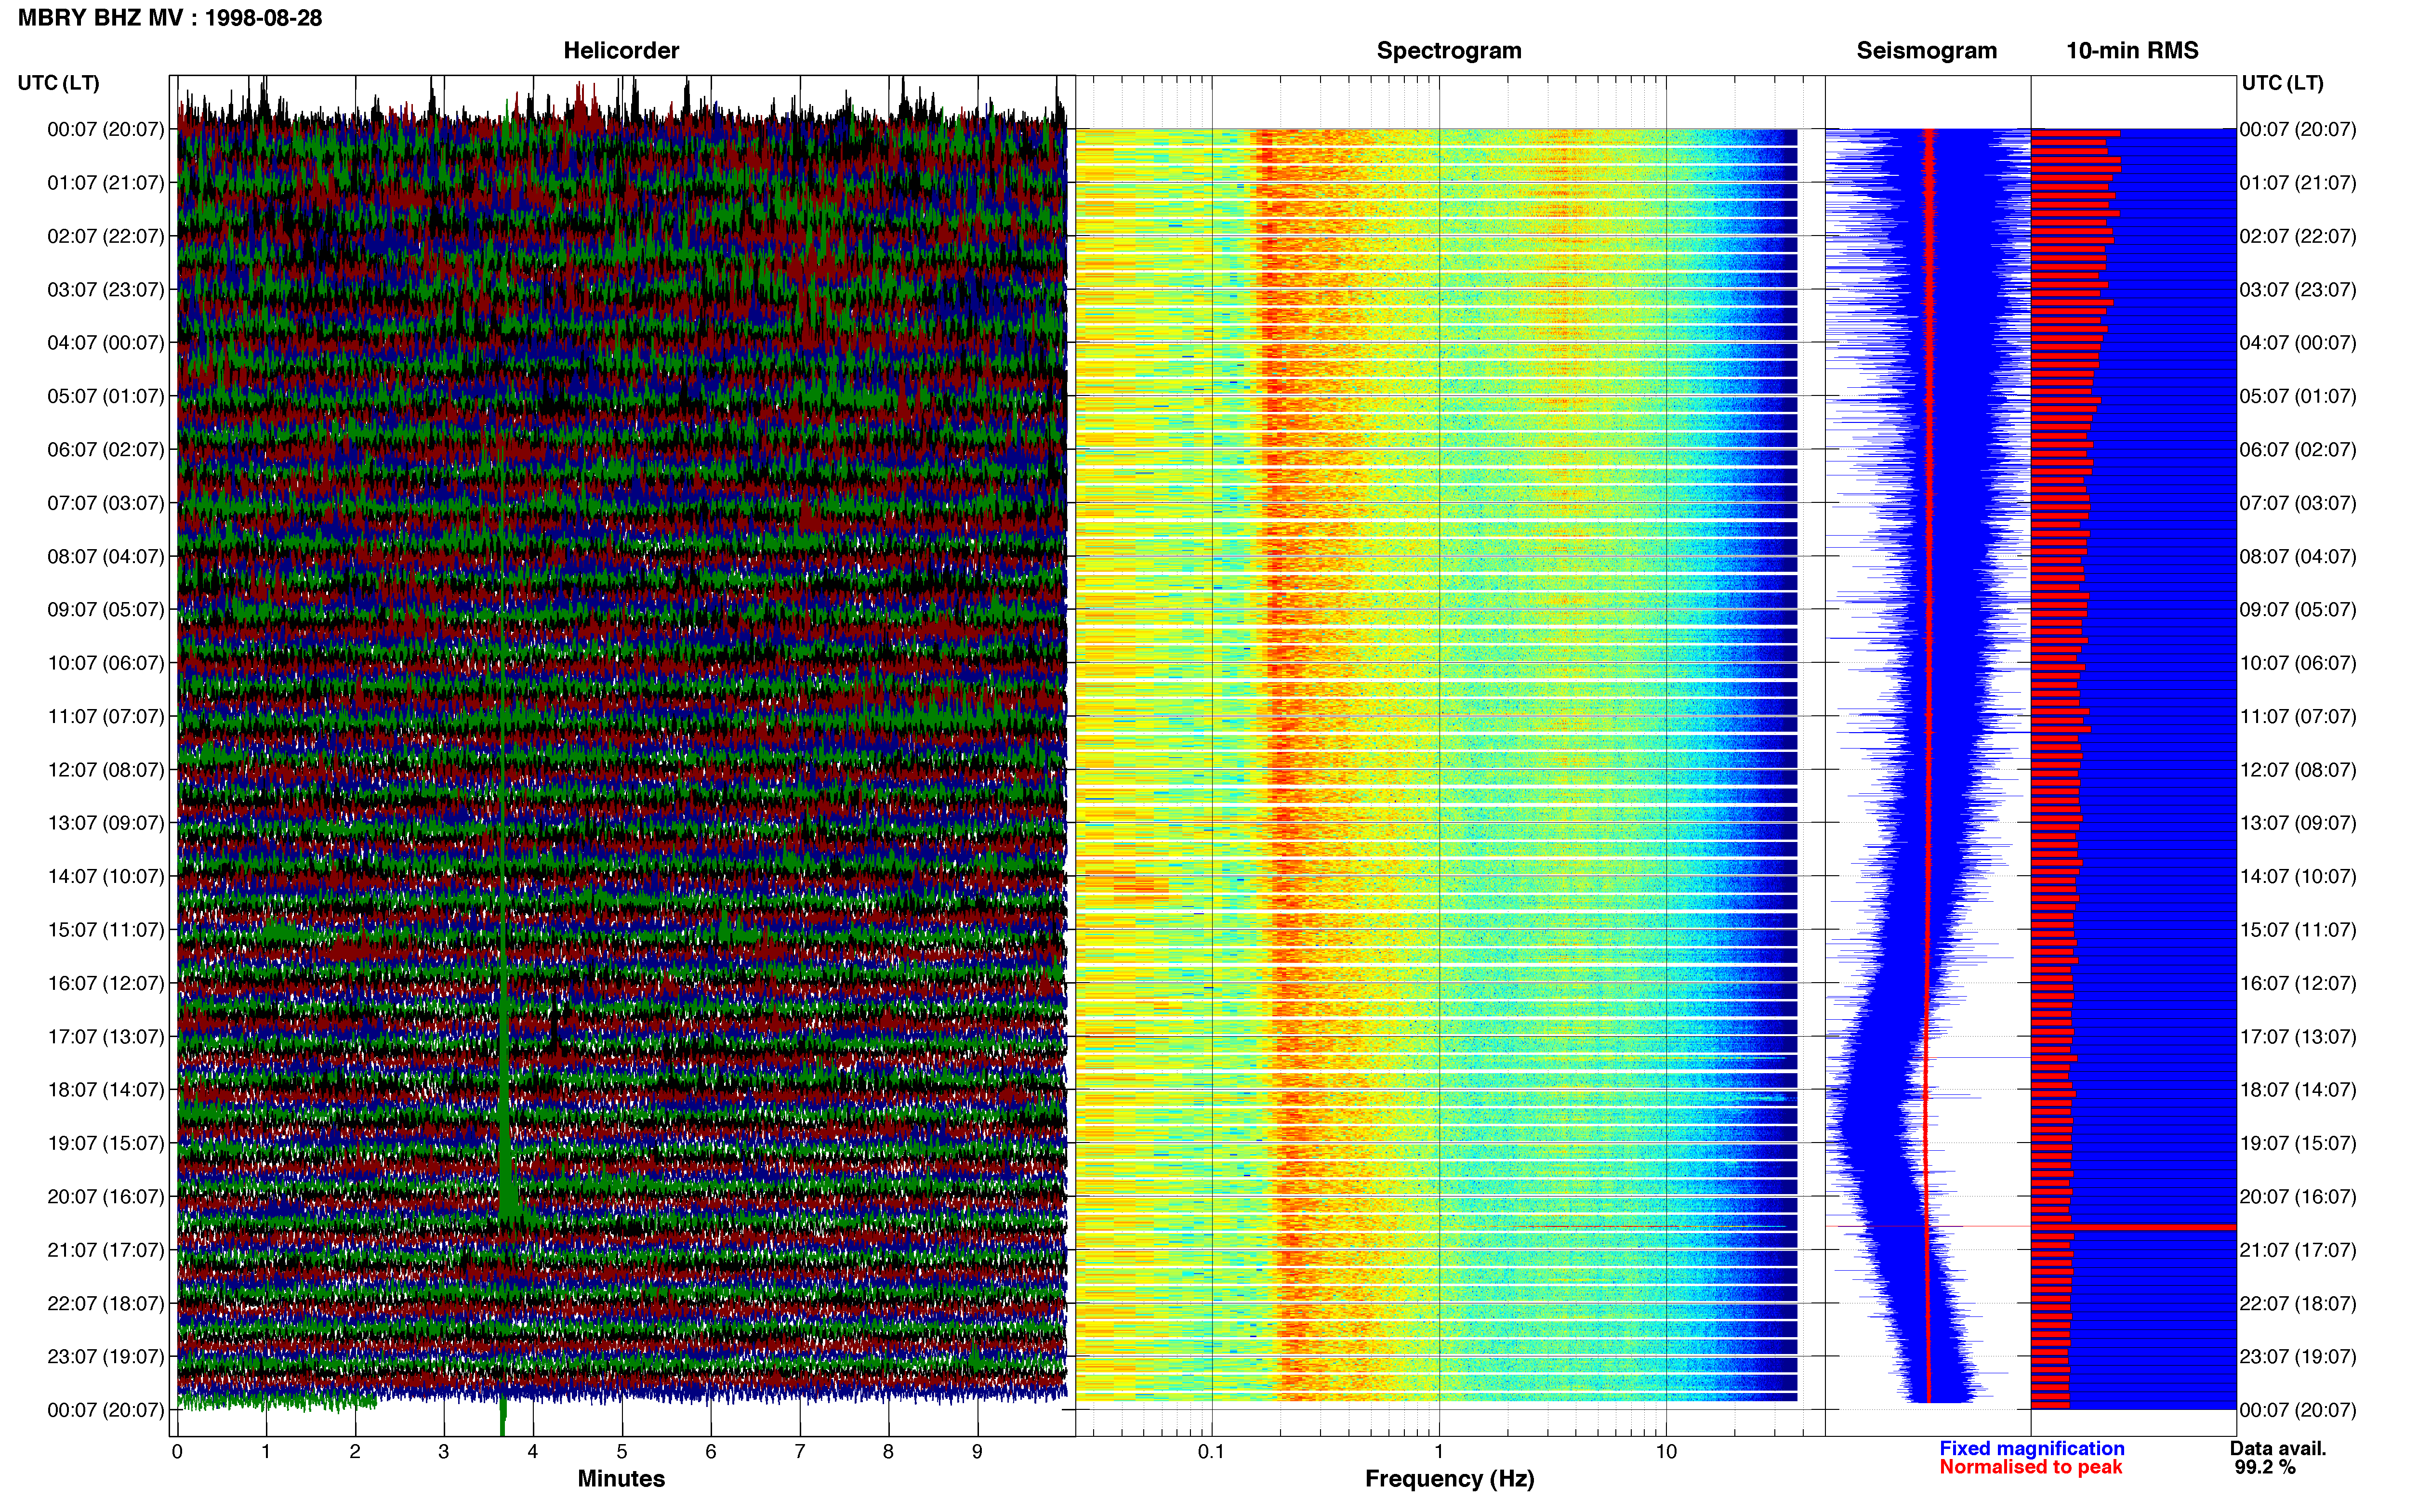Screen dimensions: 2418x1512
Task: Click the Fixed magnification legend text
Action: tap(2031, 1448)
